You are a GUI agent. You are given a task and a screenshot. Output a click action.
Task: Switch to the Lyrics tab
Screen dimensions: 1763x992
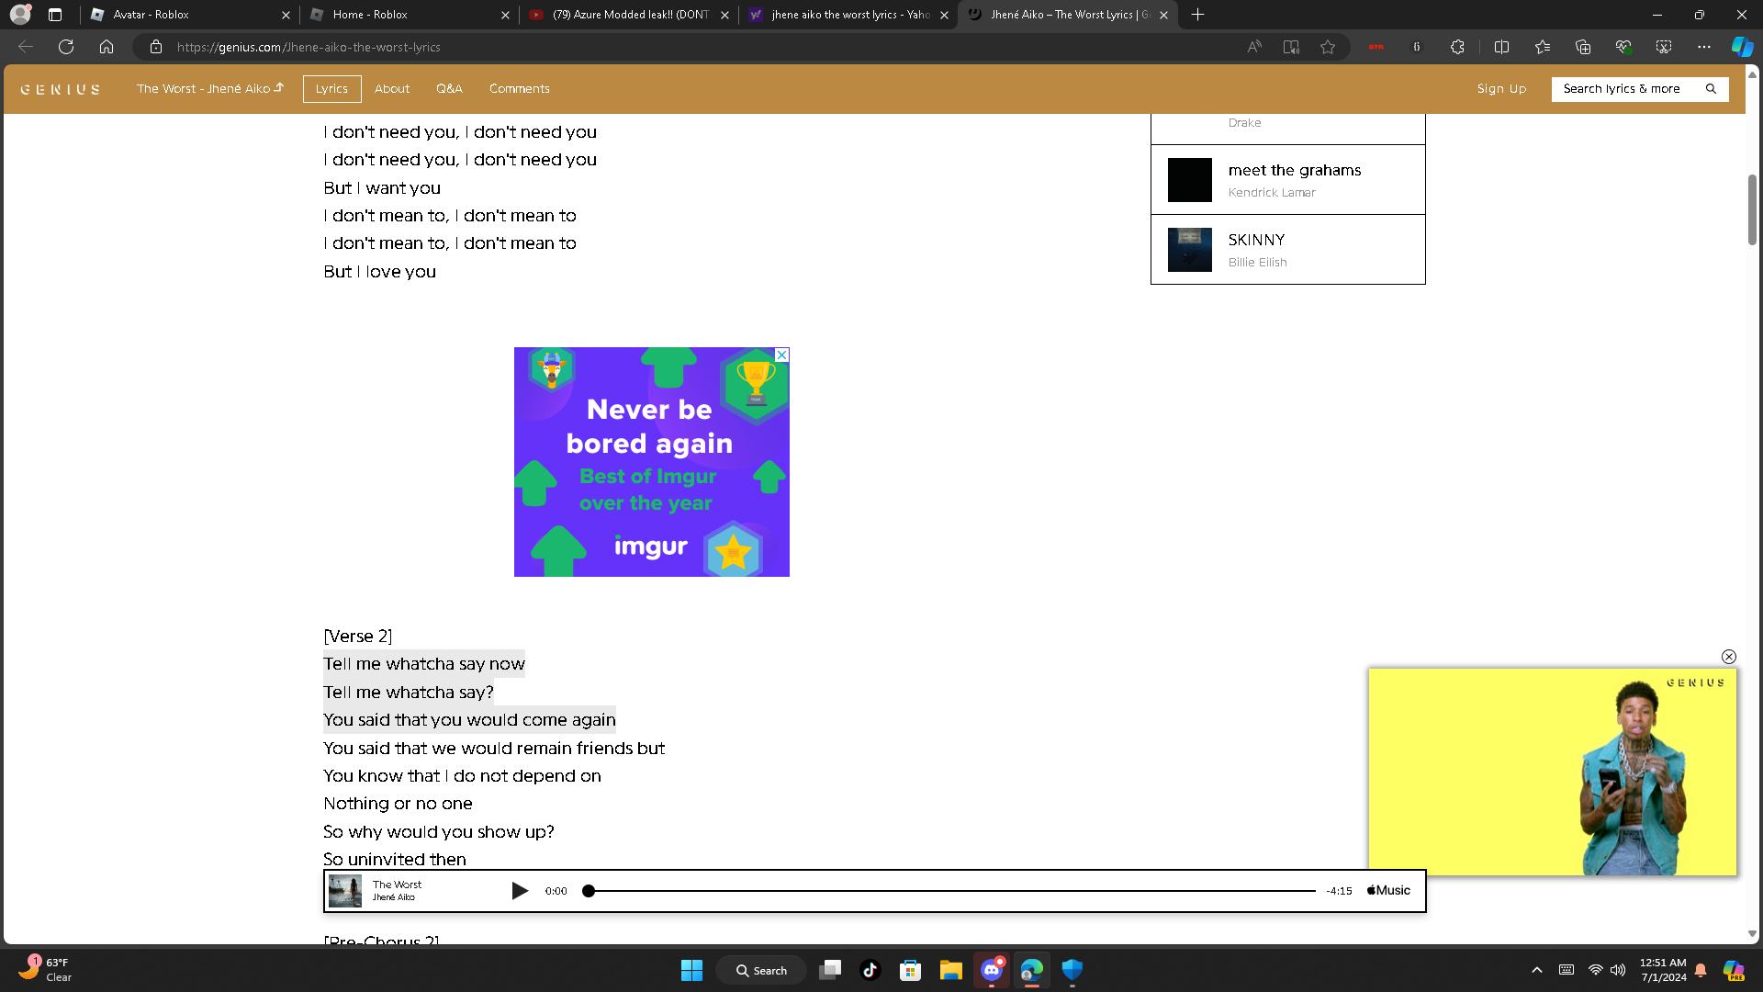pyautogui.click(x=331, y=88)
